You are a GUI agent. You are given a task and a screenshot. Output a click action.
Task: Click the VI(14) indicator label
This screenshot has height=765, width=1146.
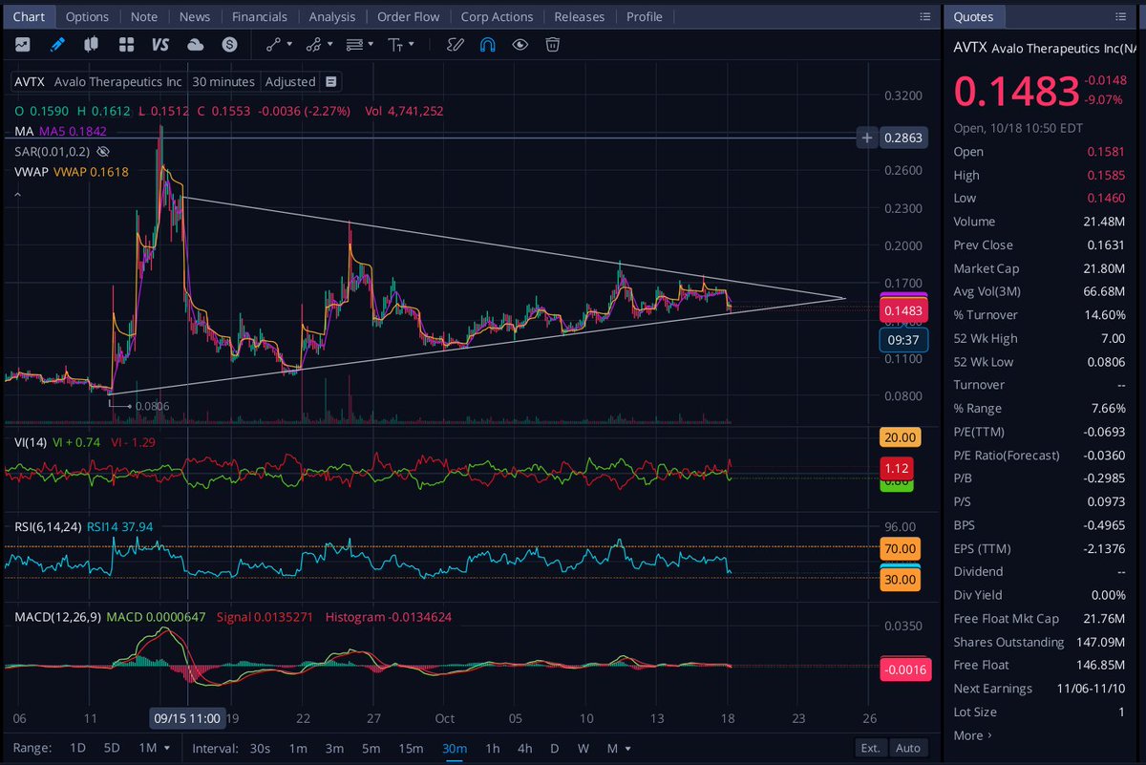point(31,442)
